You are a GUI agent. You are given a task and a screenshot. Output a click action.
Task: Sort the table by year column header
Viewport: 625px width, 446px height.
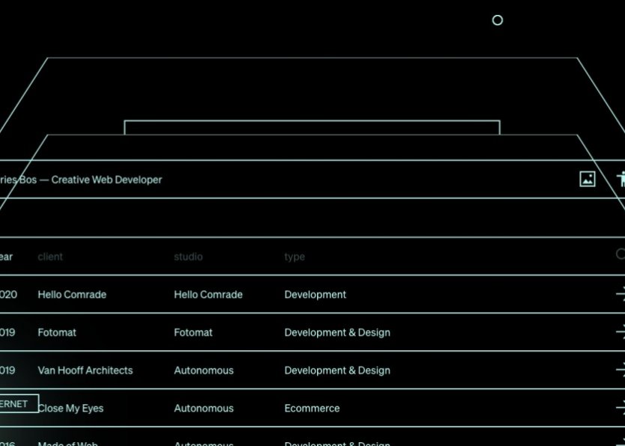pos(6,257)
